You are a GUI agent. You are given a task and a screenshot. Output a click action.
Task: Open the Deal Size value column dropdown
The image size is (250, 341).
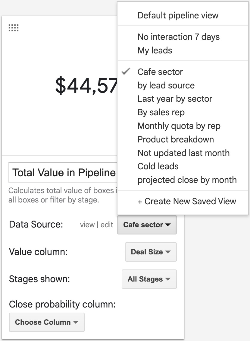151,252
